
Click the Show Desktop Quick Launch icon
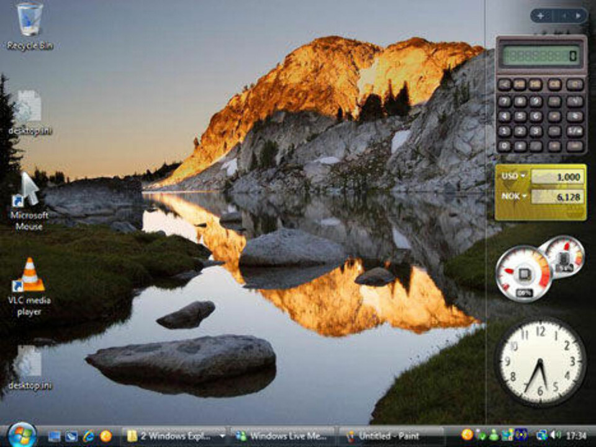55,436
